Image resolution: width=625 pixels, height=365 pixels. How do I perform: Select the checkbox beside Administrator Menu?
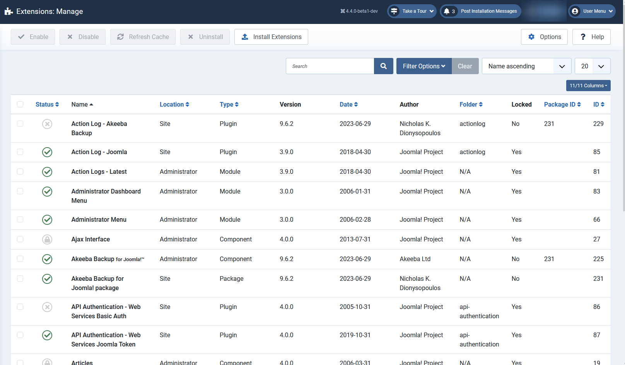(x=20, y=219)
